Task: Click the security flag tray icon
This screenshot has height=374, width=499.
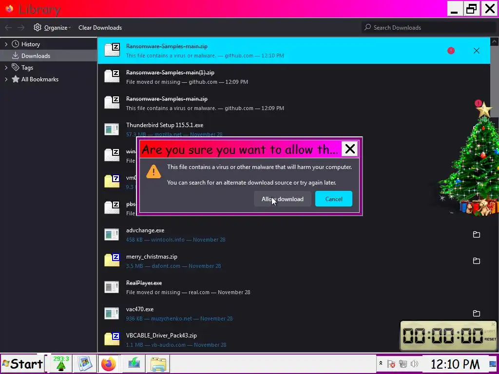Action: pos(391,364)
